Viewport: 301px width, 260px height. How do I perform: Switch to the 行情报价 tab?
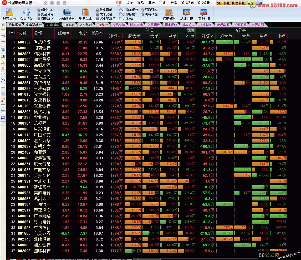pos(15,25)
